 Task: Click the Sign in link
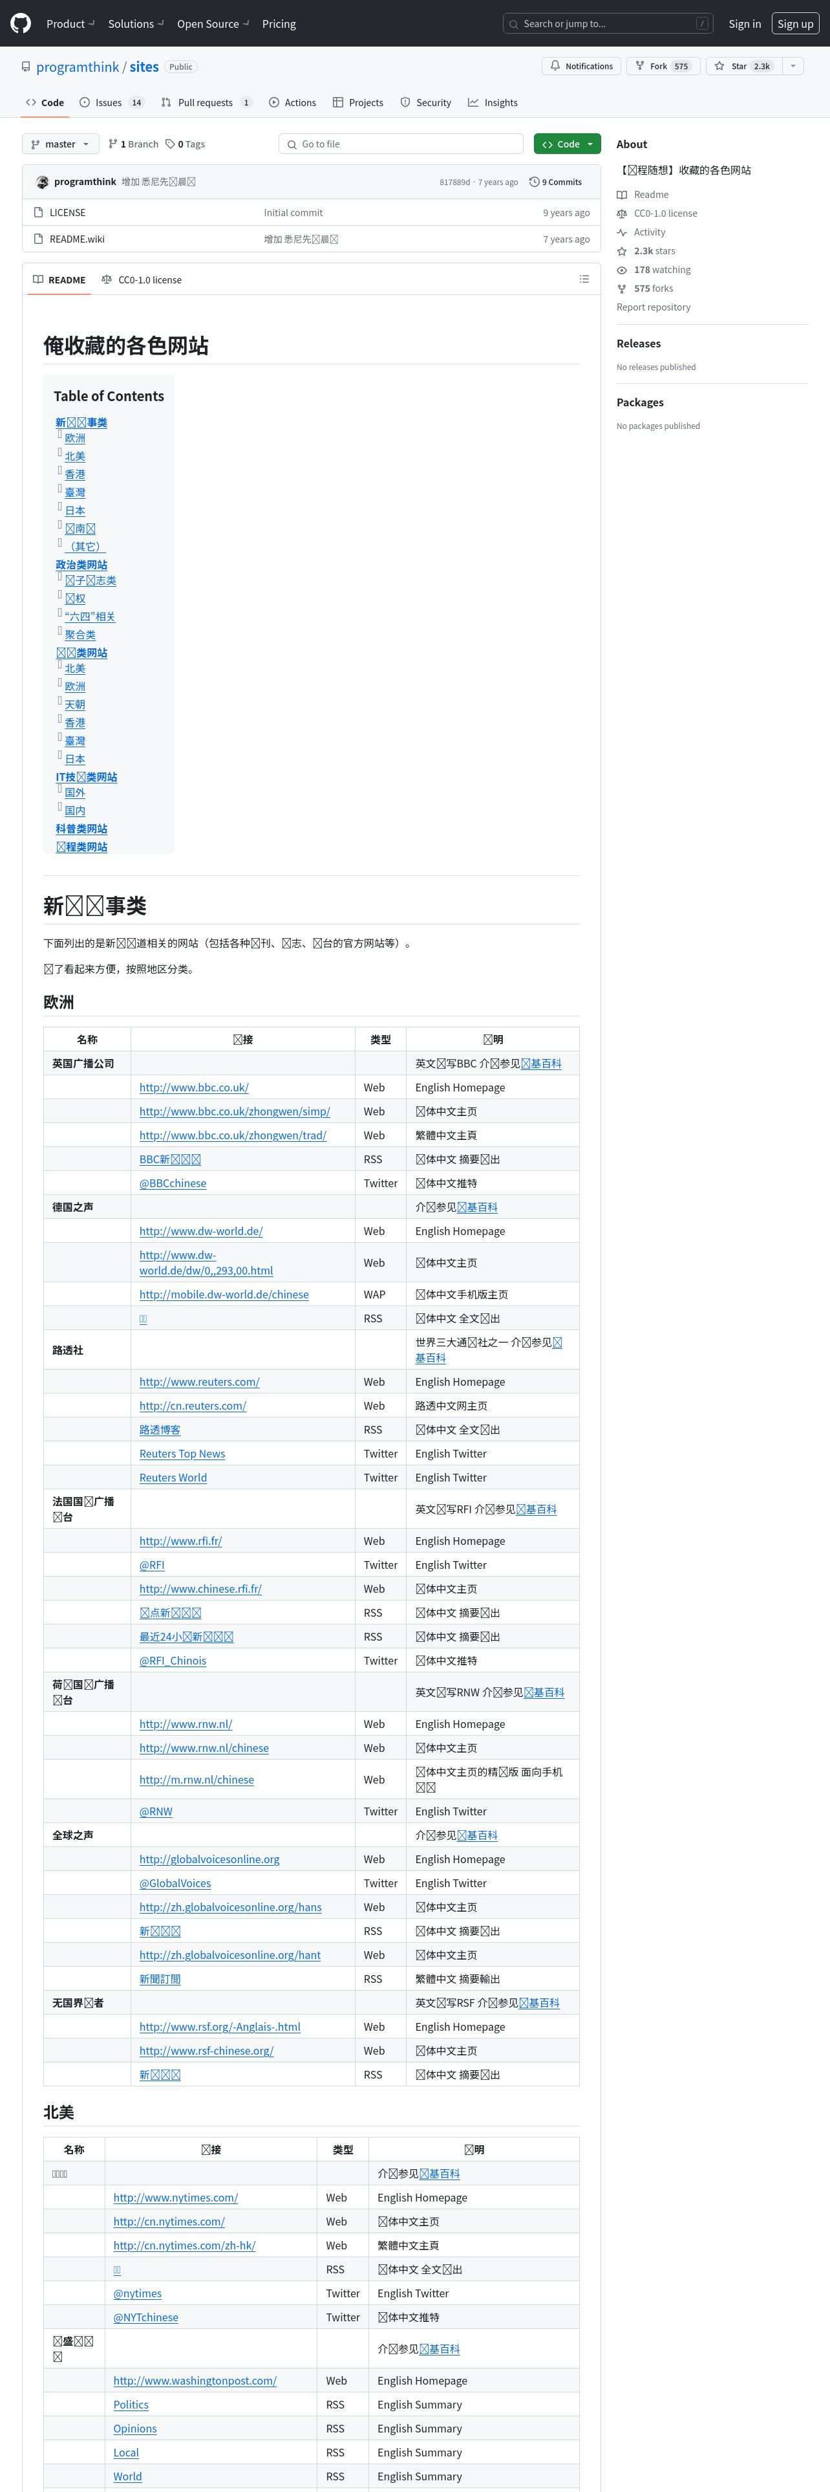pyautogui.click(x=745, y=23)
